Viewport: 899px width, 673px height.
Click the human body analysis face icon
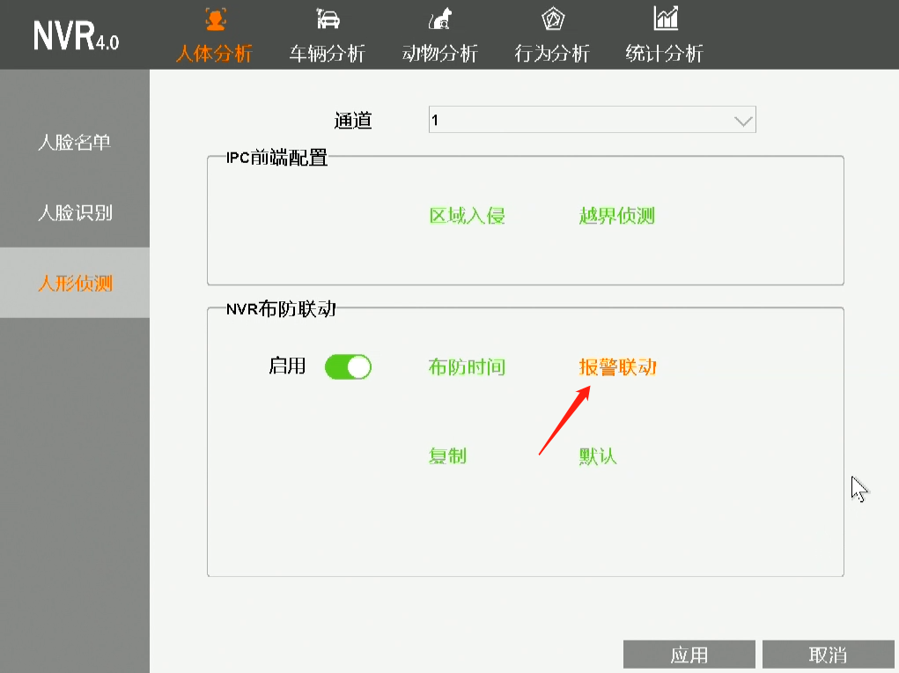(214, 19)
